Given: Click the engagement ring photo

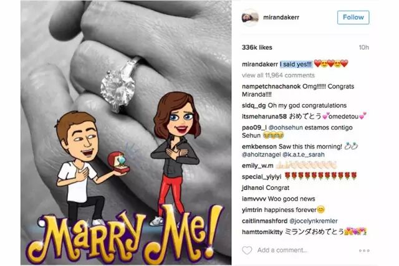Looking at the screenshot, I should pos(126,133).
